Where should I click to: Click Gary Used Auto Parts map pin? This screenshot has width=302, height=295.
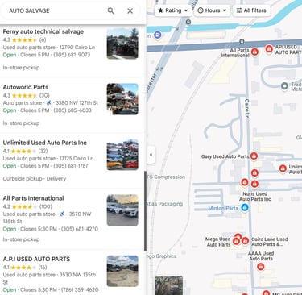(254, 156)
